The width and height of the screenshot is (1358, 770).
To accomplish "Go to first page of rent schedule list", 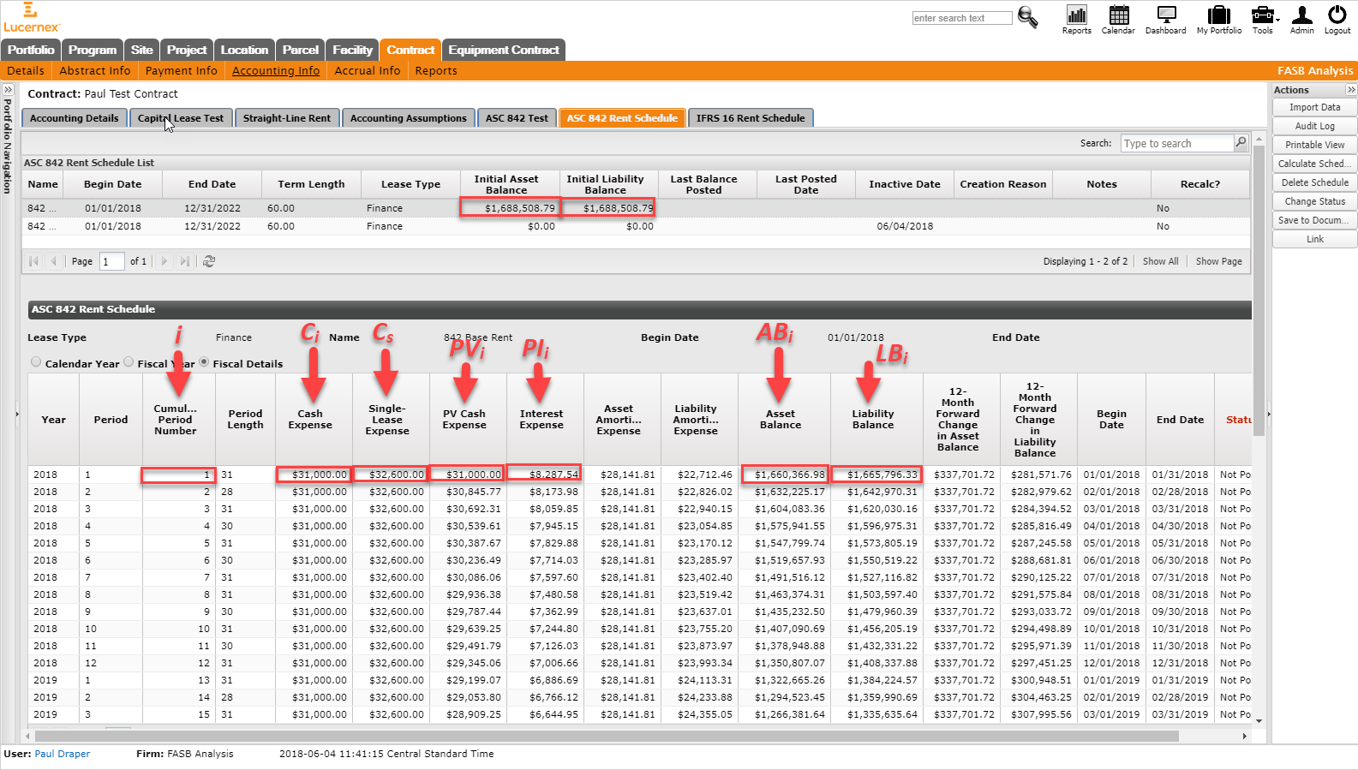I will (34, 261).
